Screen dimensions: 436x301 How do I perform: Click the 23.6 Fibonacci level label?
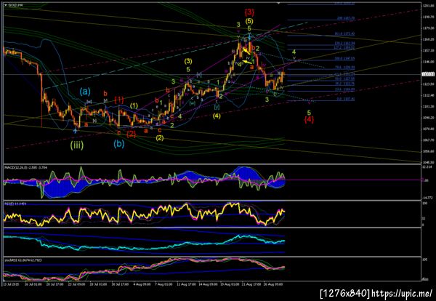click(x=346, y=89)
